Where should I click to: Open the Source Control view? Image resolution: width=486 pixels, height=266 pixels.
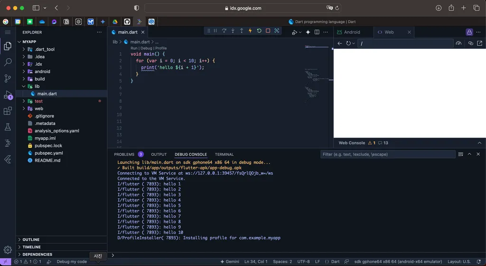pos(8,79)
